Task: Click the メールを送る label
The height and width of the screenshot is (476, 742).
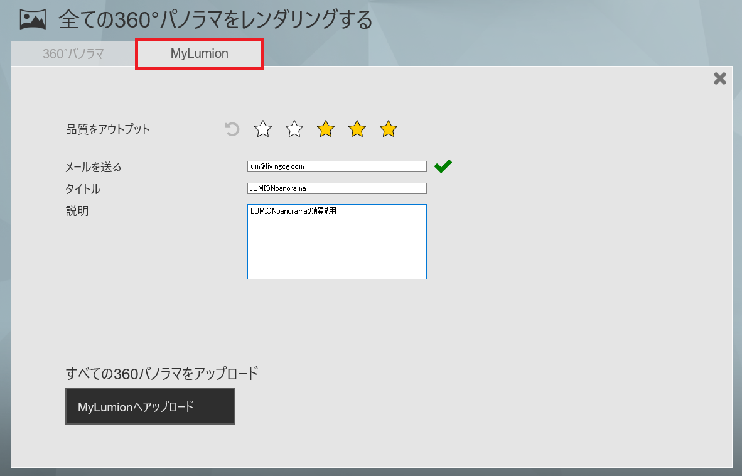Action: [x=94, y=166]
